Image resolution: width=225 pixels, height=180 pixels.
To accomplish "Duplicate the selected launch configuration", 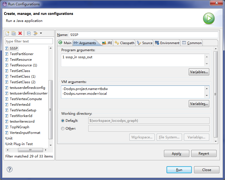I will click(x=13, y=33).
